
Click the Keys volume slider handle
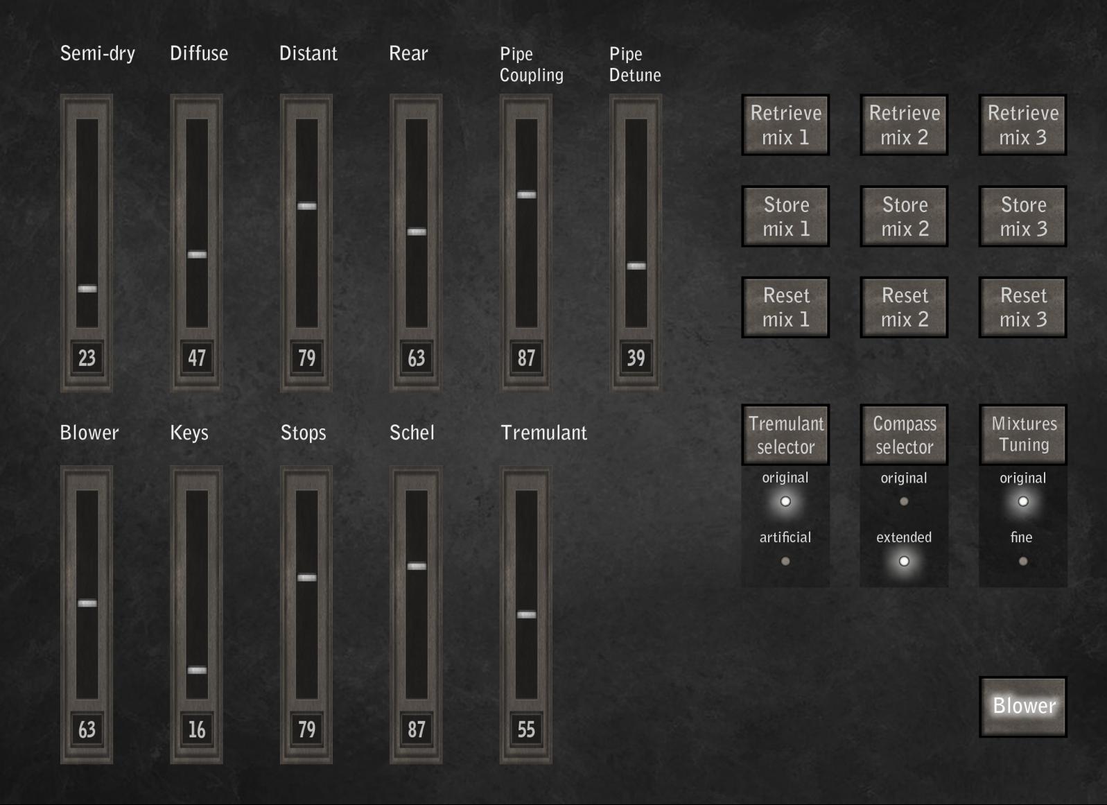click(197, 670)
